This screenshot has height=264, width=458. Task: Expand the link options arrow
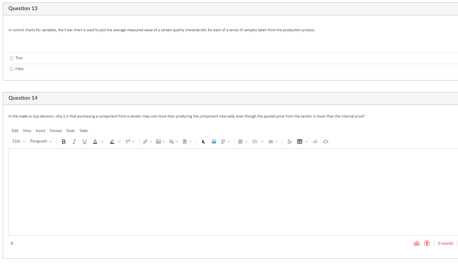pos(151,142)
